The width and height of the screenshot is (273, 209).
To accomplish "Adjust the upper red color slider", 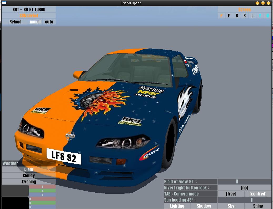I will click(x=42, y=187).
